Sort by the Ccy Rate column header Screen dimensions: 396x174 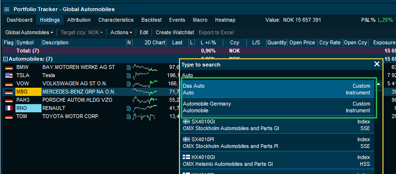click(x=330, y=43)
